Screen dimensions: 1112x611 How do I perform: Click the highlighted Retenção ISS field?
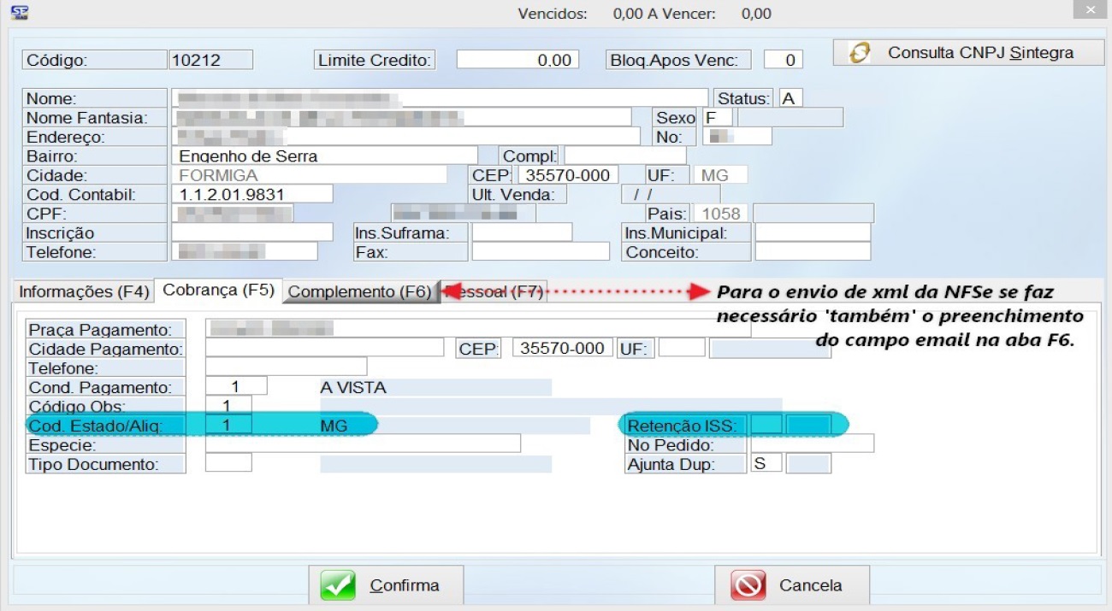766,425
